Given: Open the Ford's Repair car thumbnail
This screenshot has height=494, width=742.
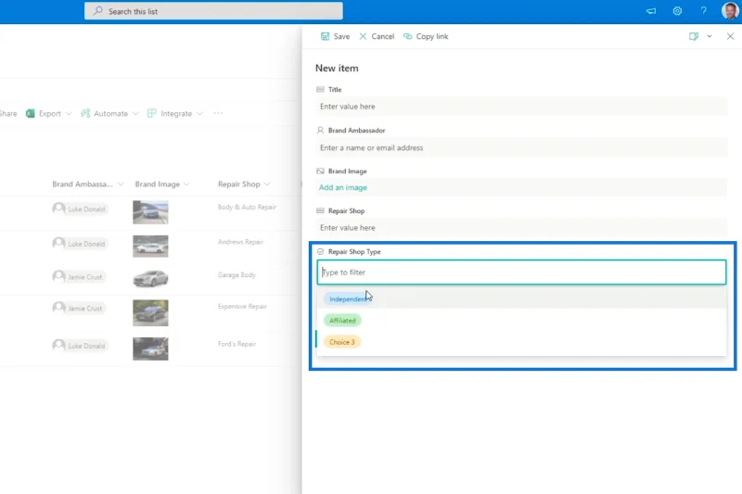Looking at the screenshot, I should pos(150,348).
